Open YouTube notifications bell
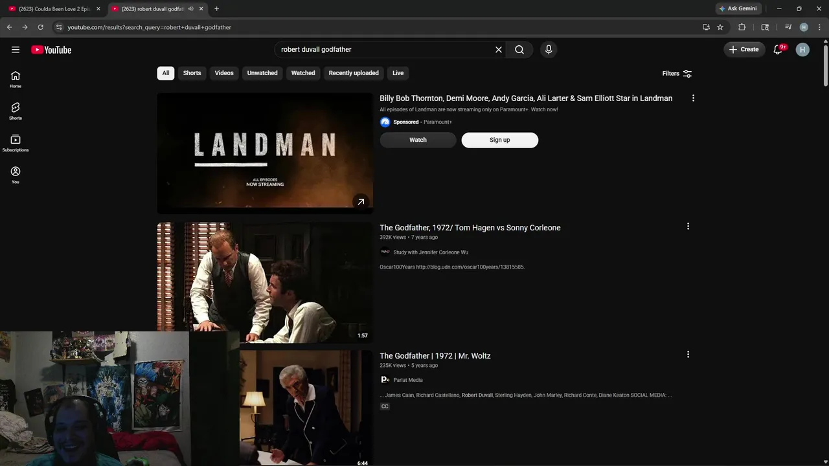This screenshot has height=466, width=829. tap(778, 50)
